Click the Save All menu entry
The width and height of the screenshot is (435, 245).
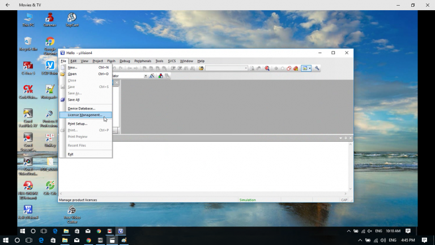[x=74, y=99]
